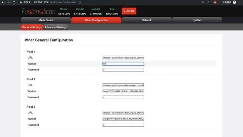Select the Miner Configuration tab
Viewport: 243px width, 137px height.
(x=96, y=20)
